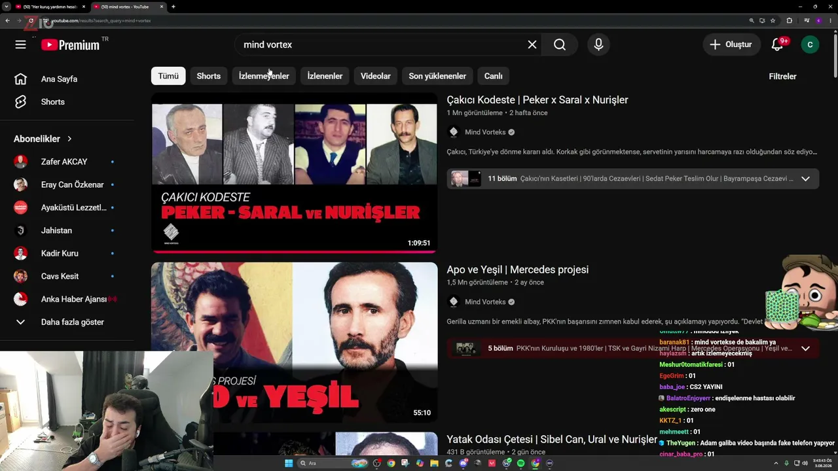Select the Shorts filter chip
The height and width of the screenshot is (471, 838).
209,76
